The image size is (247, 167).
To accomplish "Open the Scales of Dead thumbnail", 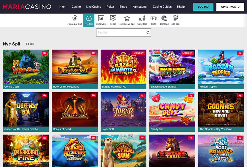I will pos(75,109).
